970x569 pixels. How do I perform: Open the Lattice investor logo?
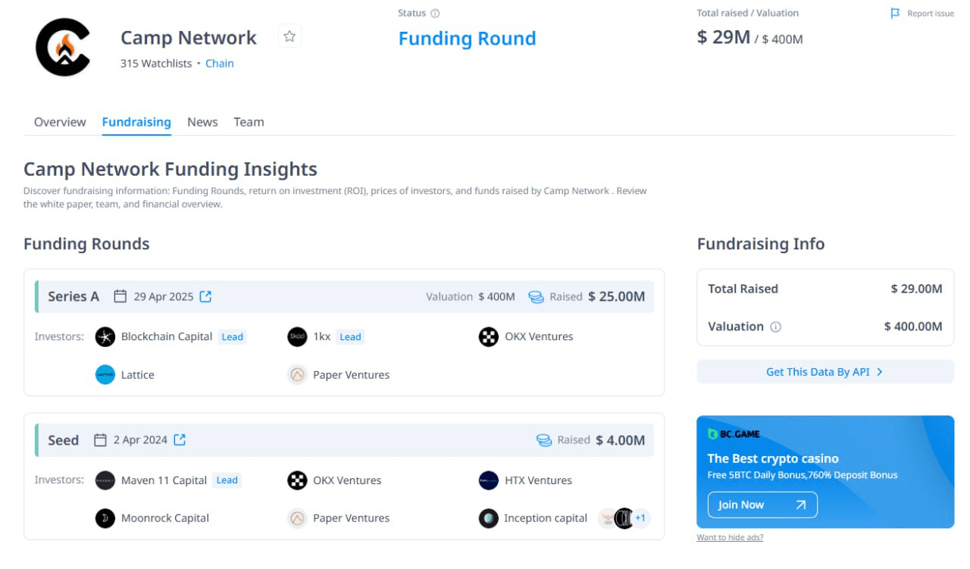pyautogui.click(x=105, y=374)
